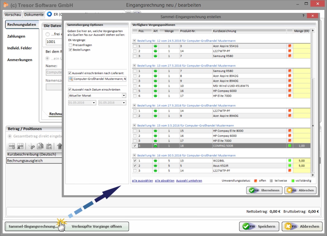Screen dimensions: 327x236
Task: Click the status icon for Acer Aspire 5541G
Action: point(290,46)
